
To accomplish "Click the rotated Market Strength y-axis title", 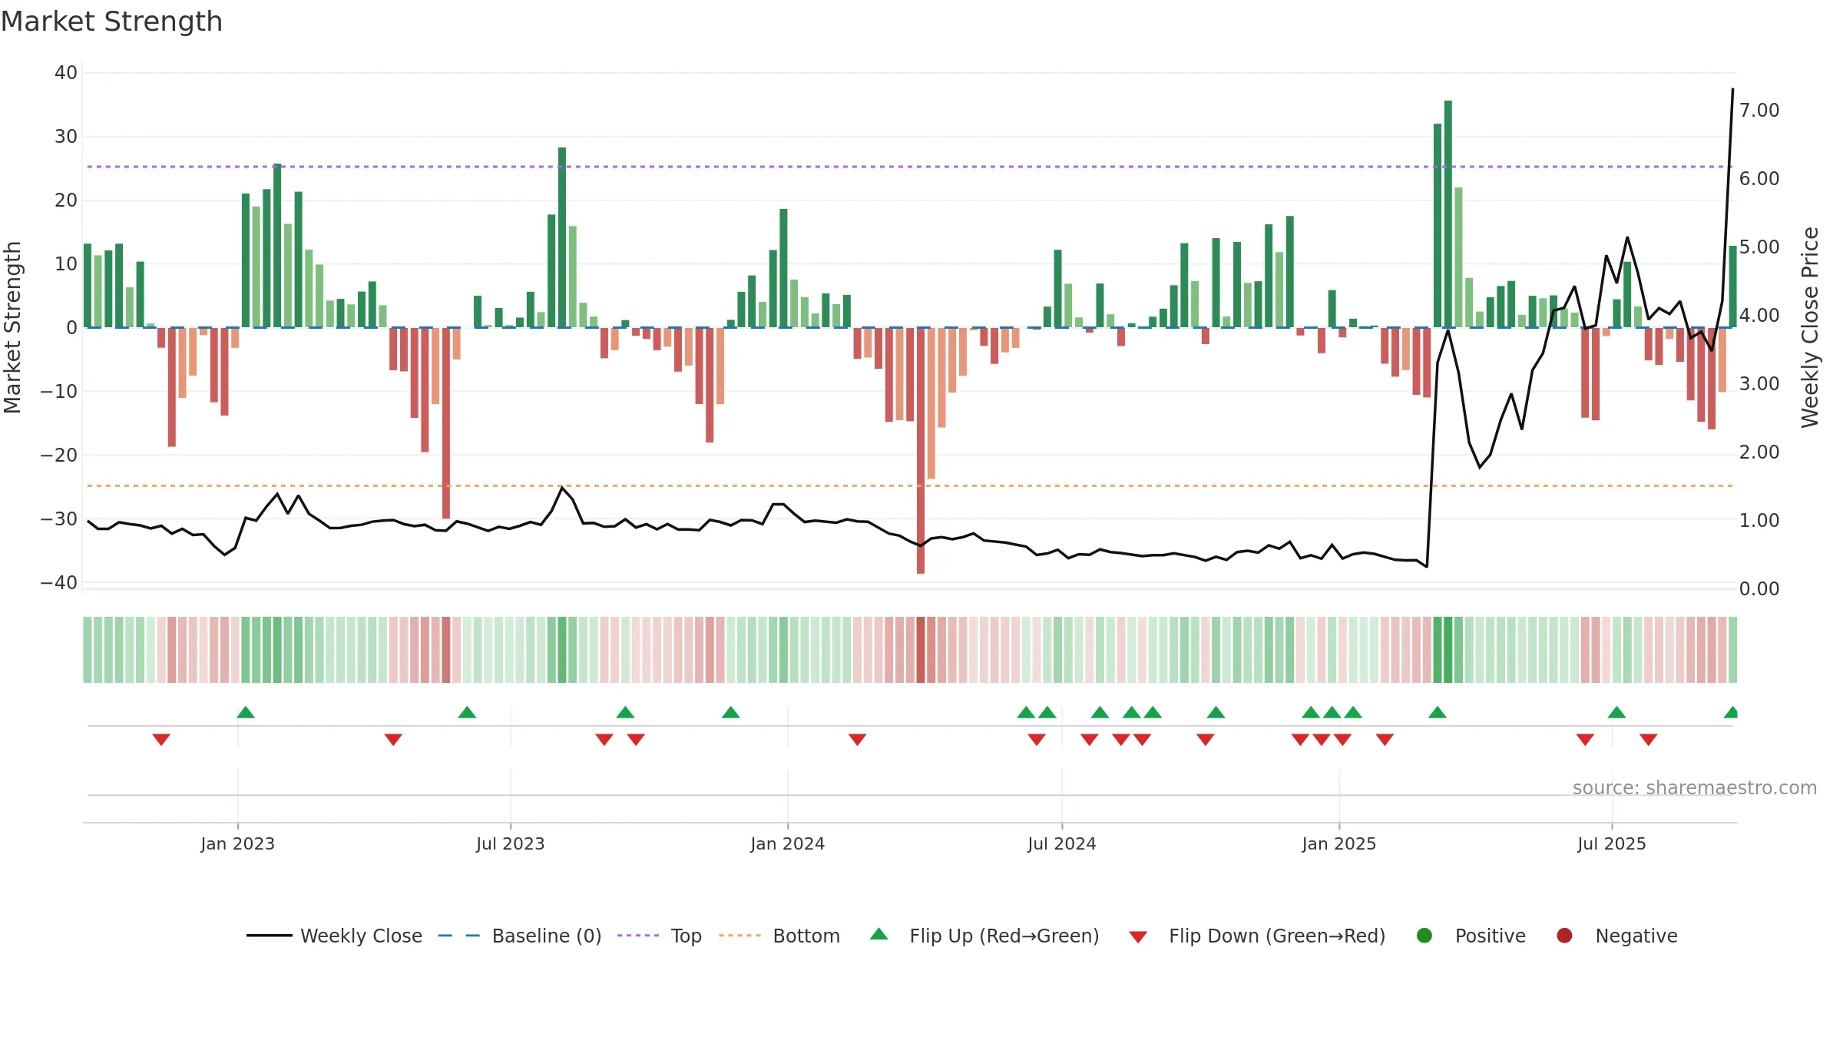I will coord(13,327).
